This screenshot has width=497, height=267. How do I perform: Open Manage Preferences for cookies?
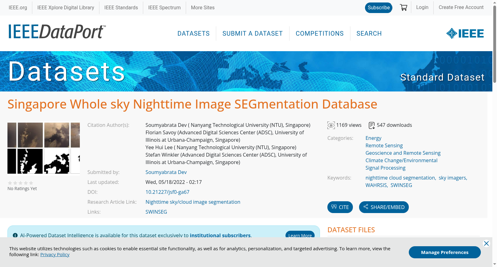pyautogui.click(x=445, y=252)
